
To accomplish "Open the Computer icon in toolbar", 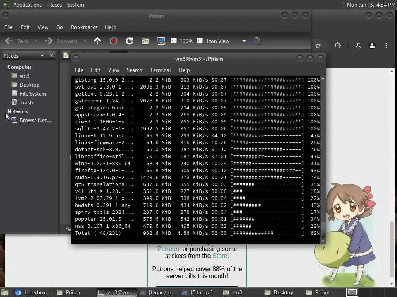I will click(x=161, y=41).
